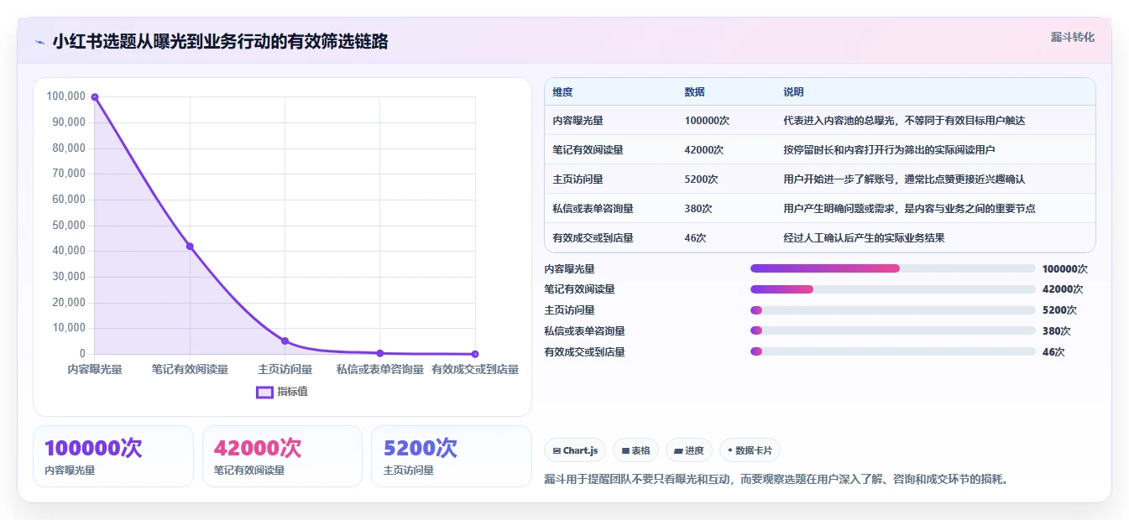Click table cell 主页访问量
Screen dimensions: 1129x520
(578, 179)
